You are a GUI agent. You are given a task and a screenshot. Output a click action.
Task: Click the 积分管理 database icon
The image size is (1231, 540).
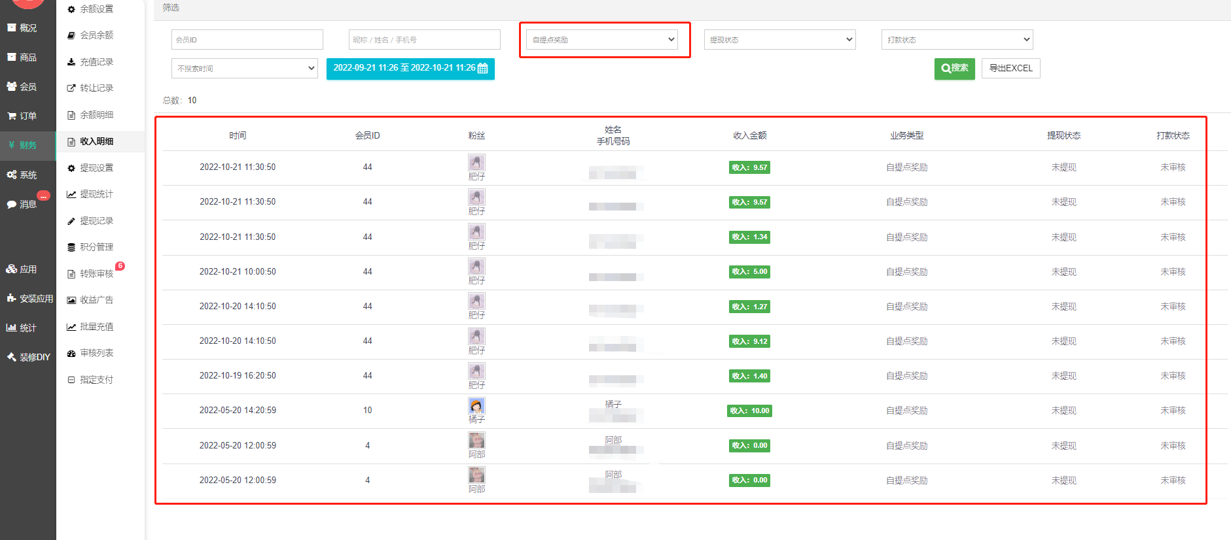click(x=71, y=247)
